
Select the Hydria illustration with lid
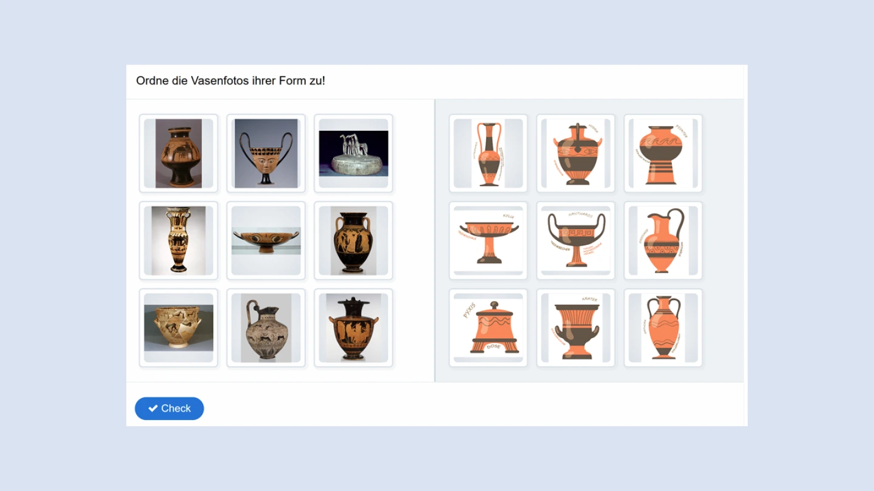coord(576,153)
